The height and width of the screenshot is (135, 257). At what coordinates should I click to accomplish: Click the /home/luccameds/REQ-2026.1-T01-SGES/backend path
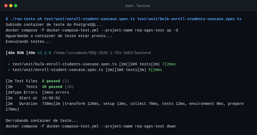pyautogui.click(x=102, y=53)
